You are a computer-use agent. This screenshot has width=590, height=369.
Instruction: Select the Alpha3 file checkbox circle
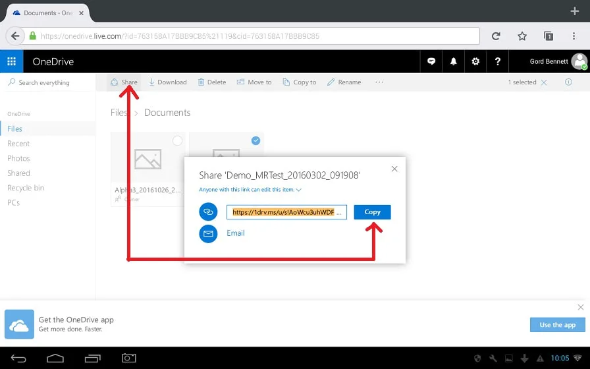(177, 140)
